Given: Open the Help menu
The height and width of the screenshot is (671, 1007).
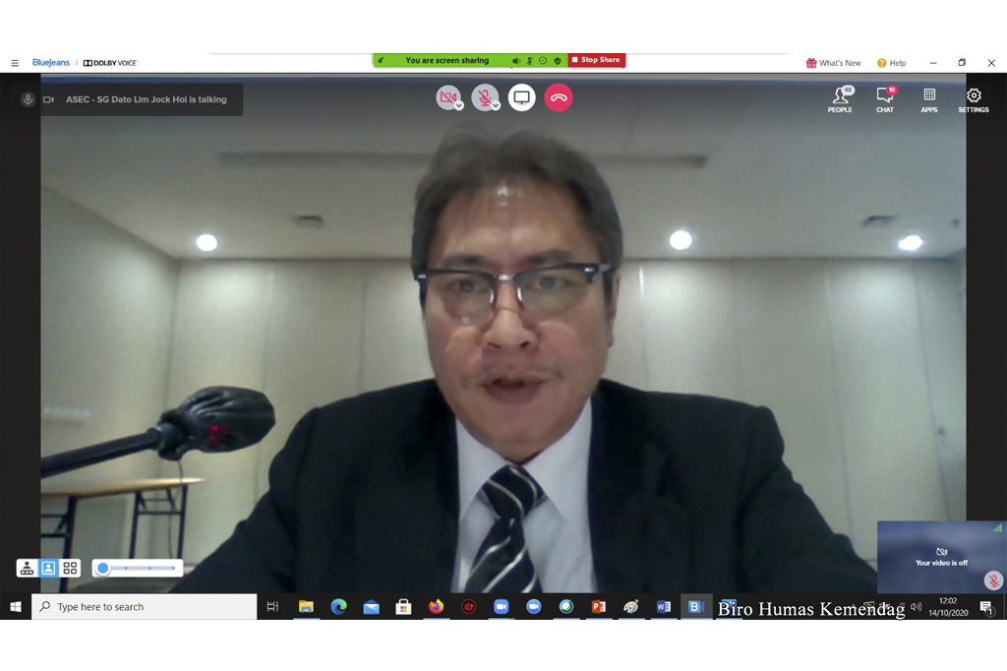Looking at the screenshot, I should pyautogui.click(x=891, y=63).
